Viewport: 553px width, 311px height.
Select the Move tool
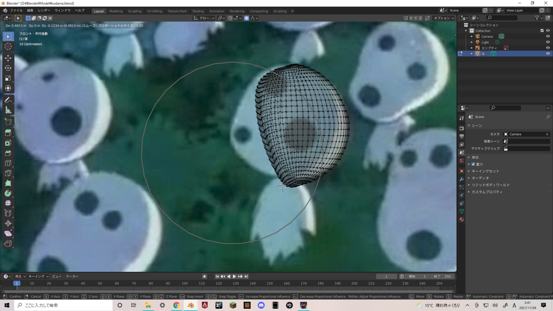coord(8,58)
